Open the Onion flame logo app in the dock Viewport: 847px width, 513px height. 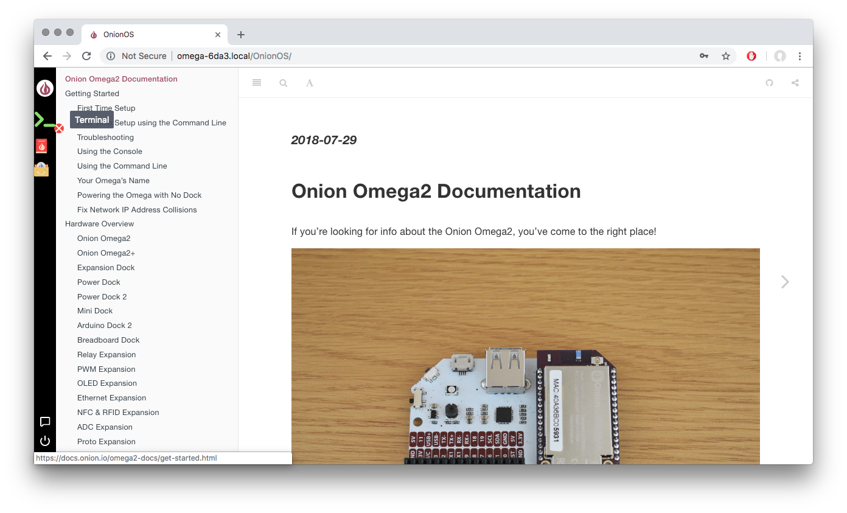click(x=44, y=88)
